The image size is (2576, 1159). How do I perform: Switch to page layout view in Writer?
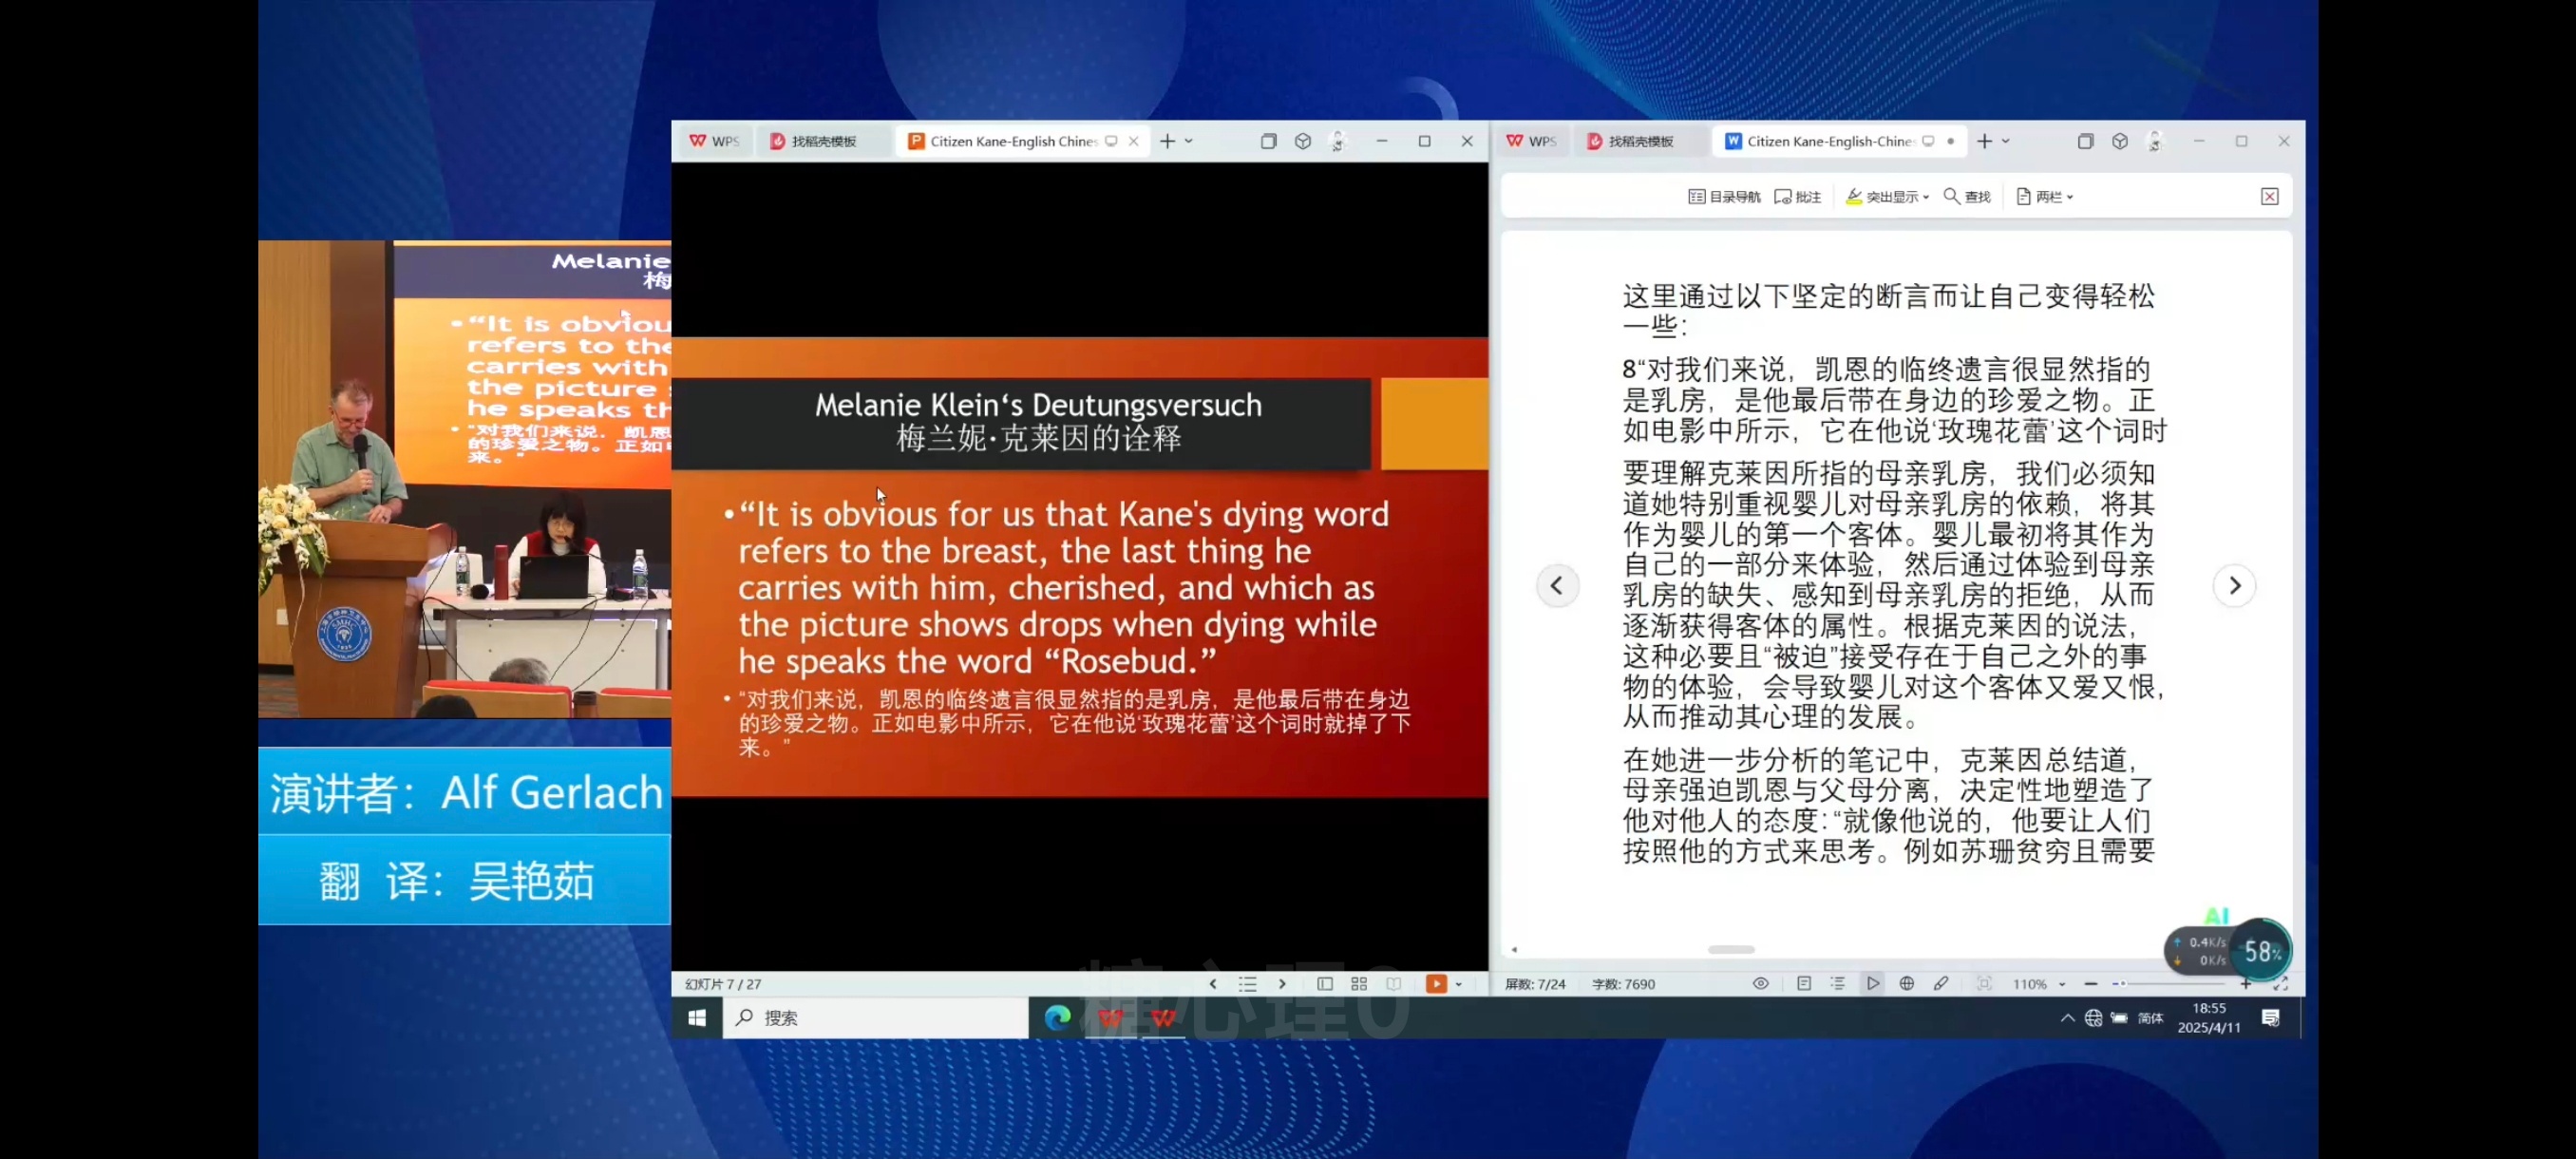(1803, 984)
